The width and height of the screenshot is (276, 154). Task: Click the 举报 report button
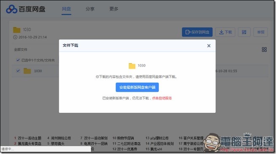click(260, 32)
